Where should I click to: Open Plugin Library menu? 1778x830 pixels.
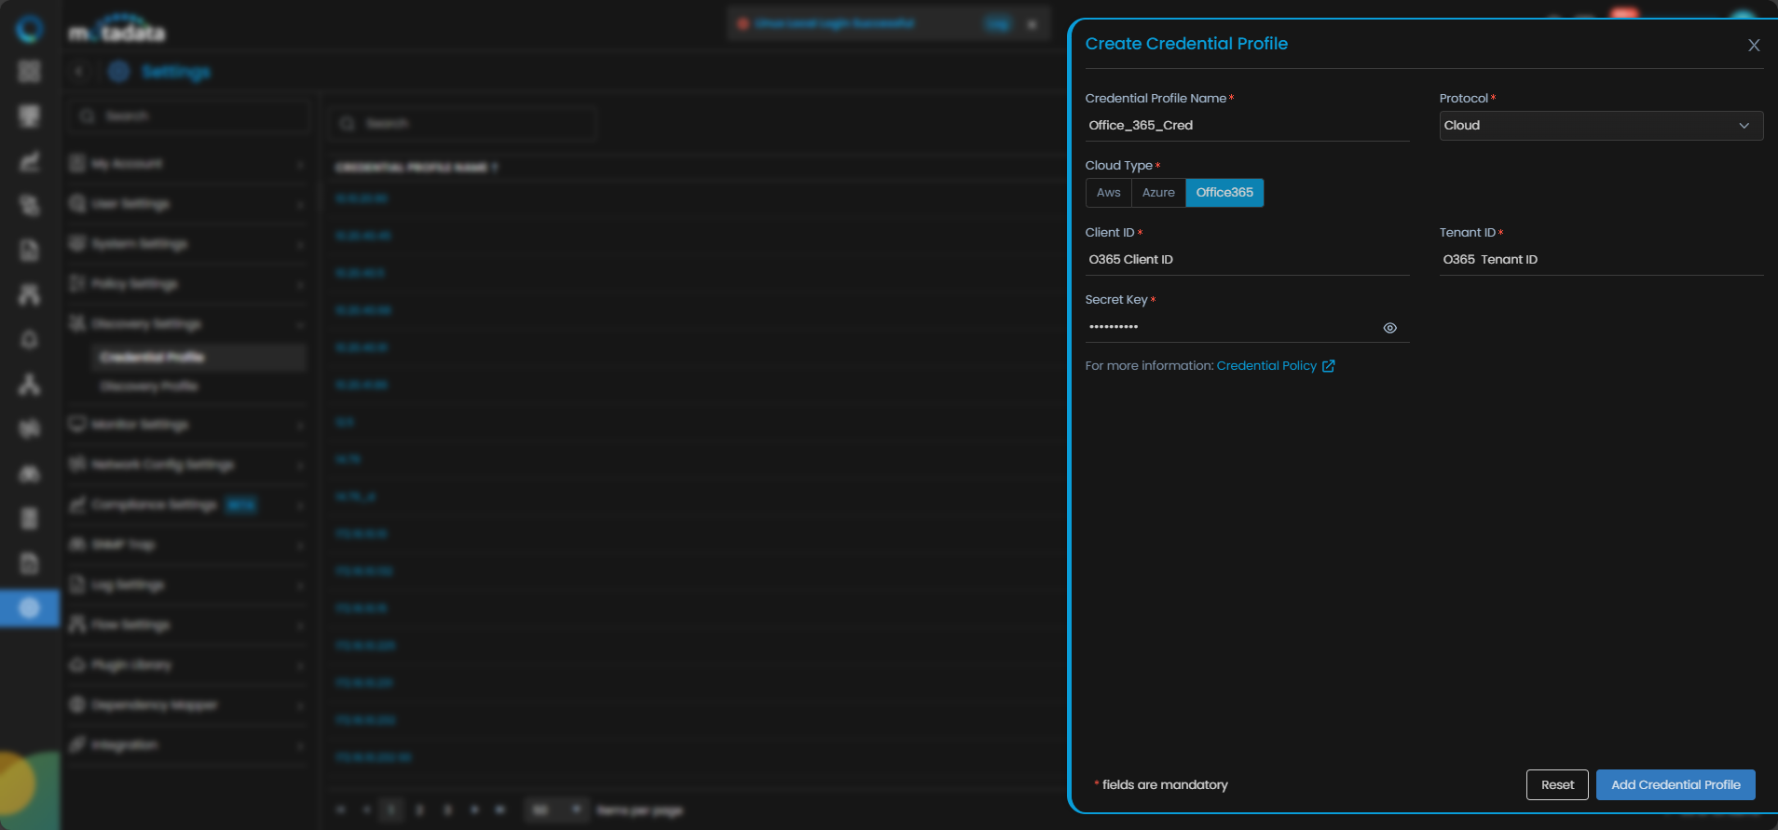[187, 665]
